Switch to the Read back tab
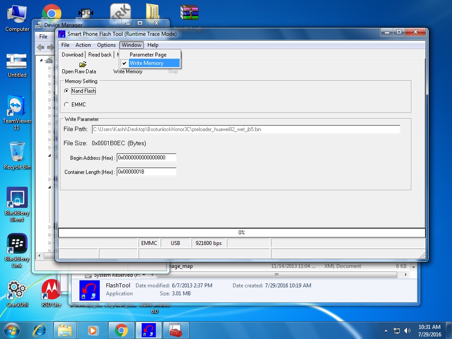This screenshot has height=339, width=452. point(100,55)
